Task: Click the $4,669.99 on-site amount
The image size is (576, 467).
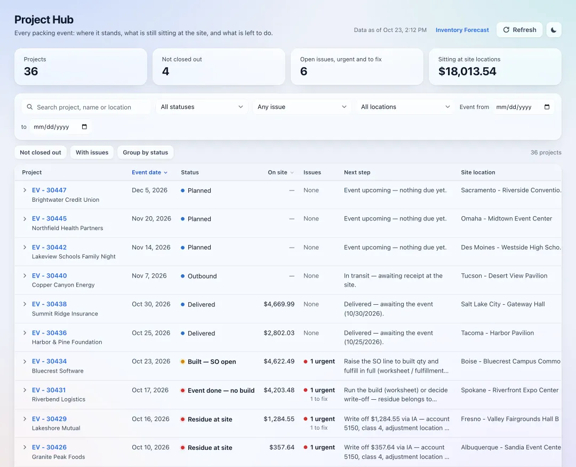Action: click(x=279, y=304)
